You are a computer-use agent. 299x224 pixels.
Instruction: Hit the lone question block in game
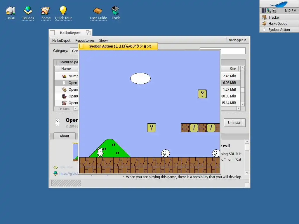click(x=152, y=128)
